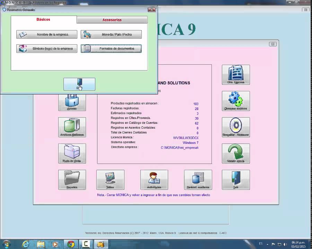Open Windows Media Player taskbar icon
Screen dimensions: 312x249
pos(55,244)
